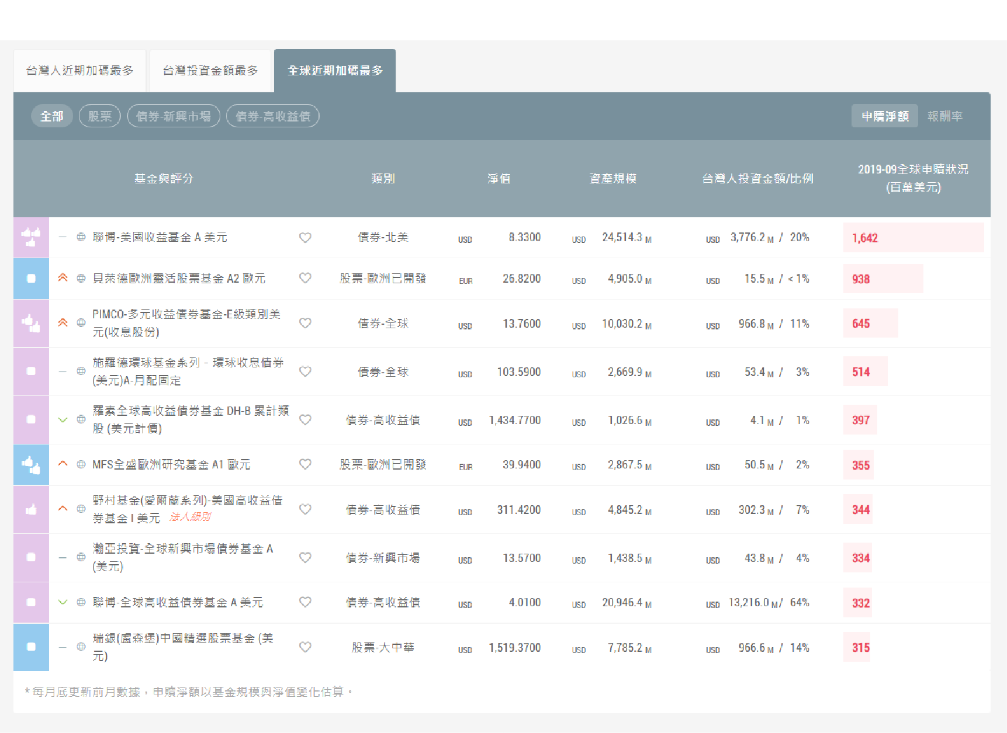Click thumbs-up rating badge on 野村基金 row
The height and width of the screenshot is (733, 1007).
tap(31, 509)
